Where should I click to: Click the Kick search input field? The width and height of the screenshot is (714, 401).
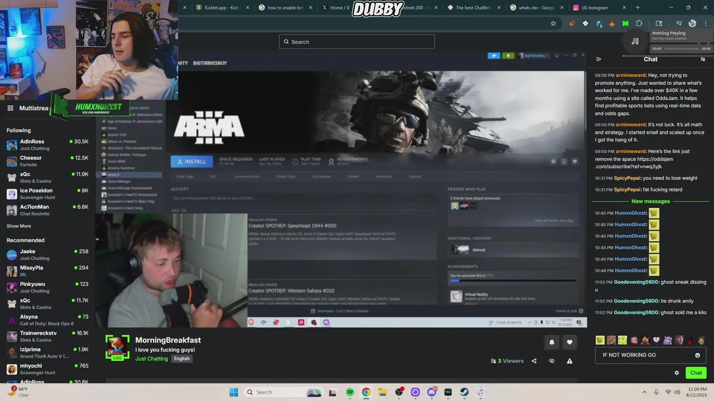tap(357, 42)
